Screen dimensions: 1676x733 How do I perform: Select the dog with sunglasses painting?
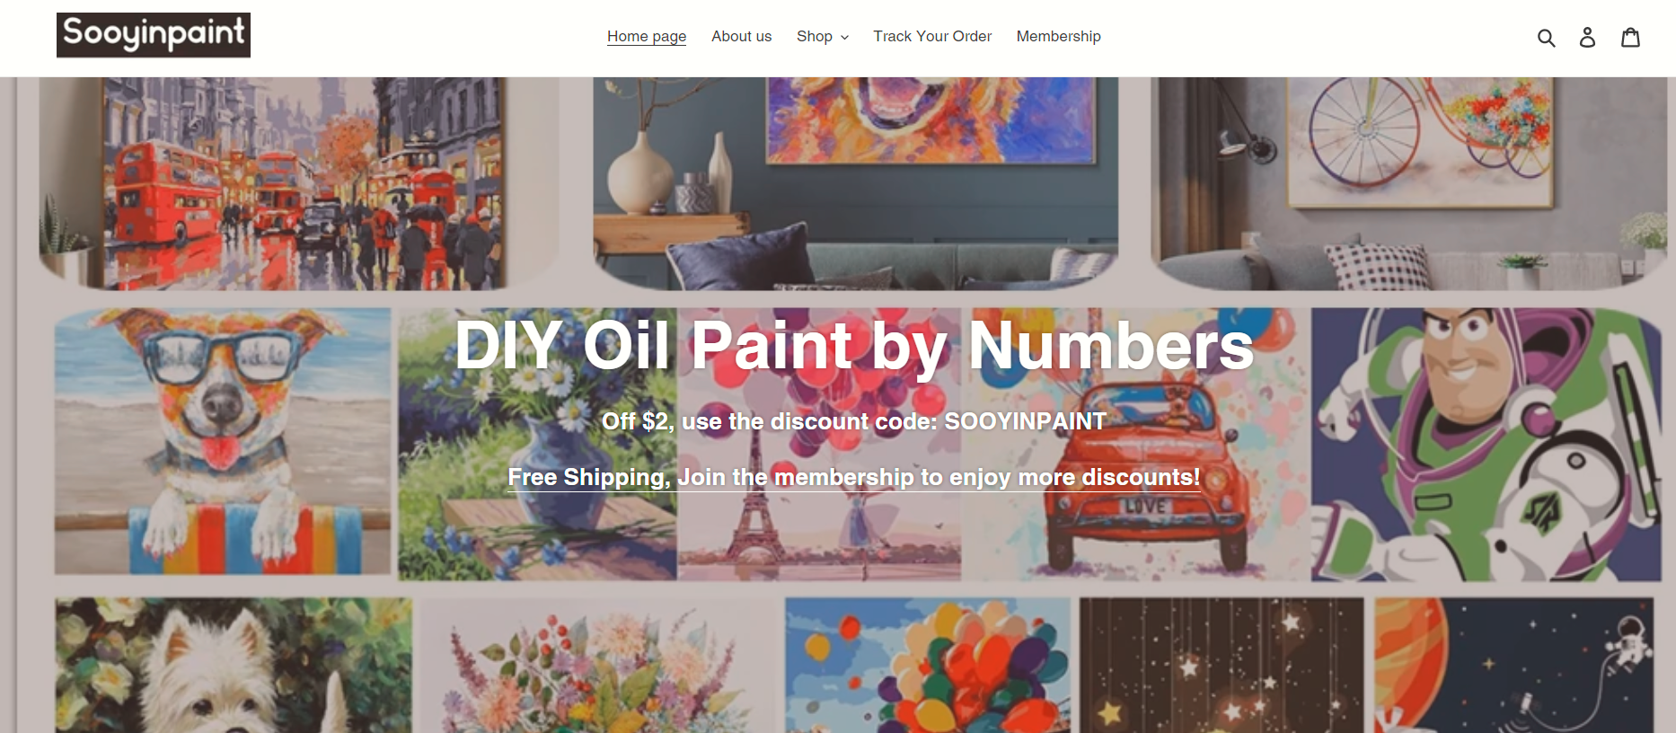(223, 441)
